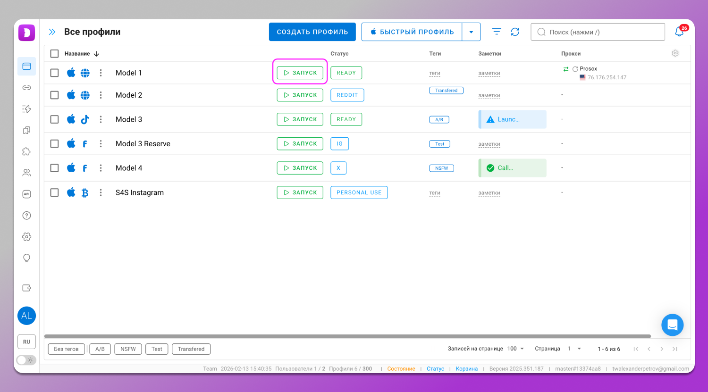
Task: Tick the select-all checkbox in header
Action: [55, 54]
